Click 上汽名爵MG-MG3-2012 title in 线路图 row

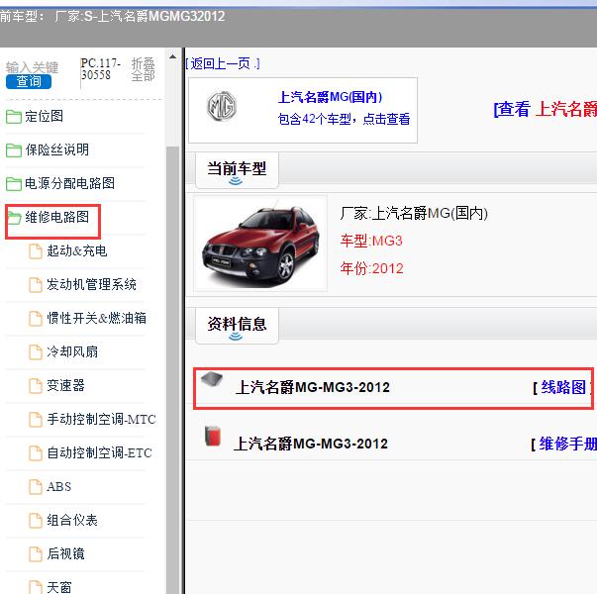pos(313,387)
